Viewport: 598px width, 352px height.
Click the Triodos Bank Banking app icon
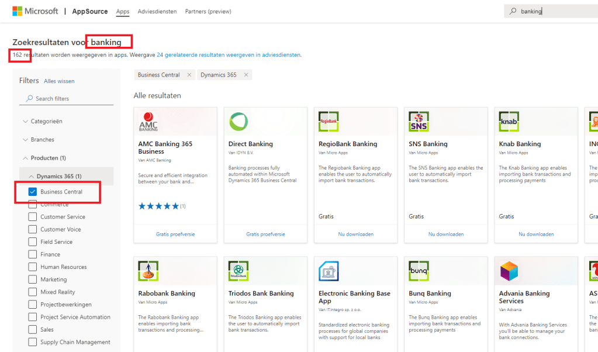[x=237, y=270]
